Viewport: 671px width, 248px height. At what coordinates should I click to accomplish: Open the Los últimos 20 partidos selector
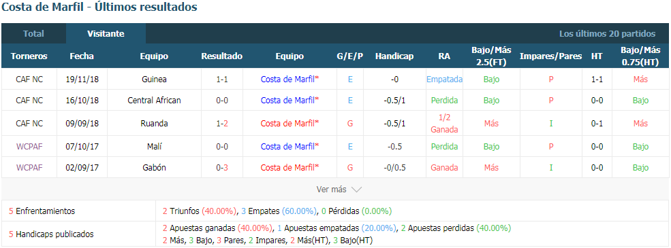click(607, 34)
